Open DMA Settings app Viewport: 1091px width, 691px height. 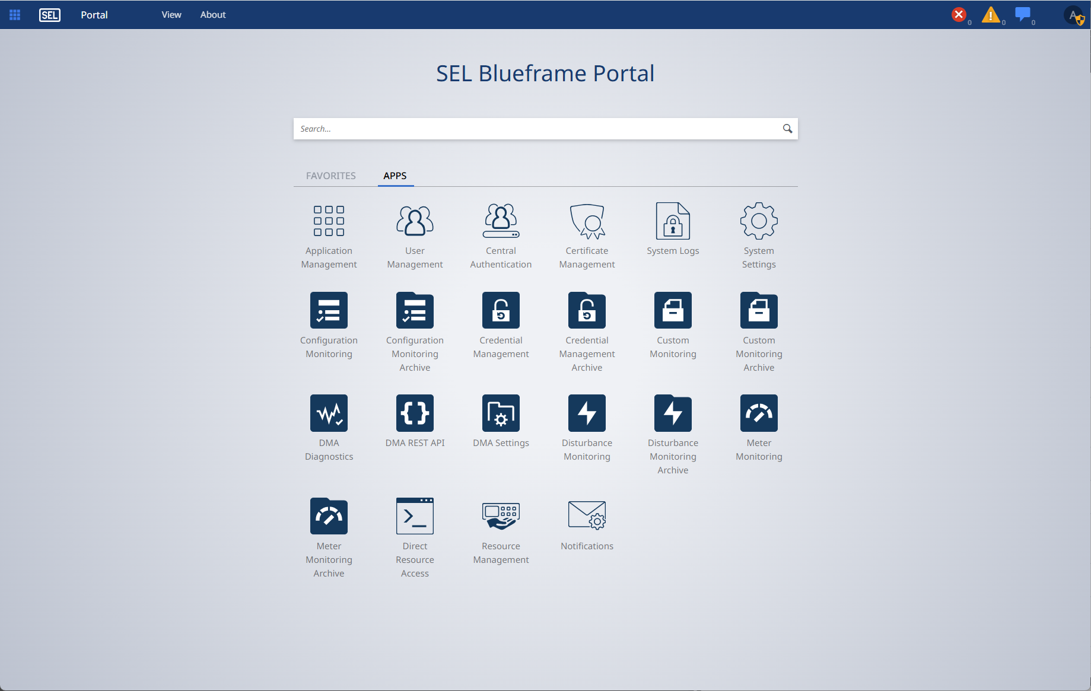coord(501,413)
